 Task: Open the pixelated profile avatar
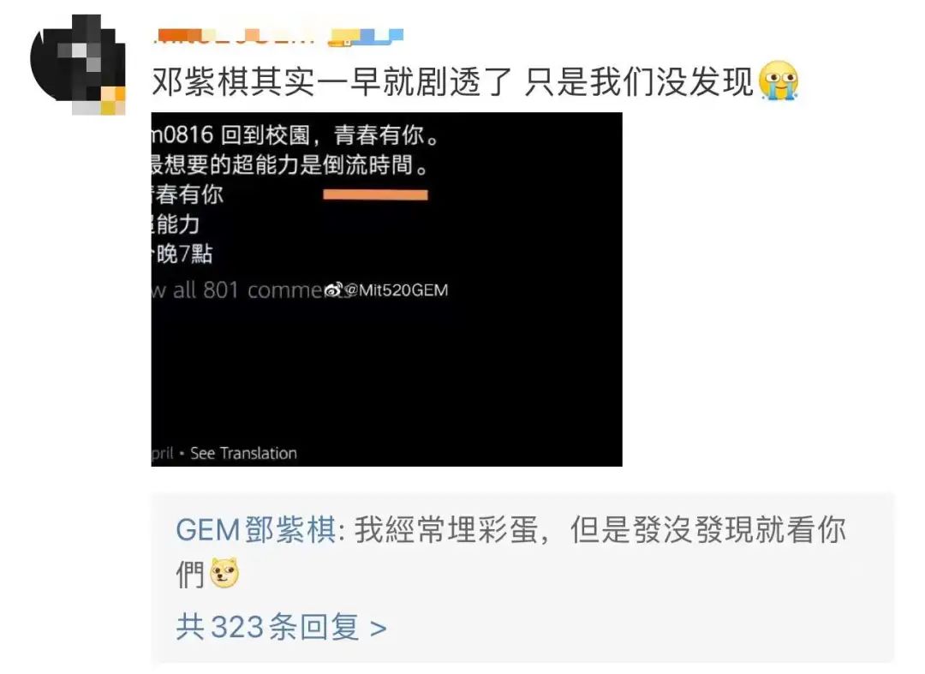[77, 63]
